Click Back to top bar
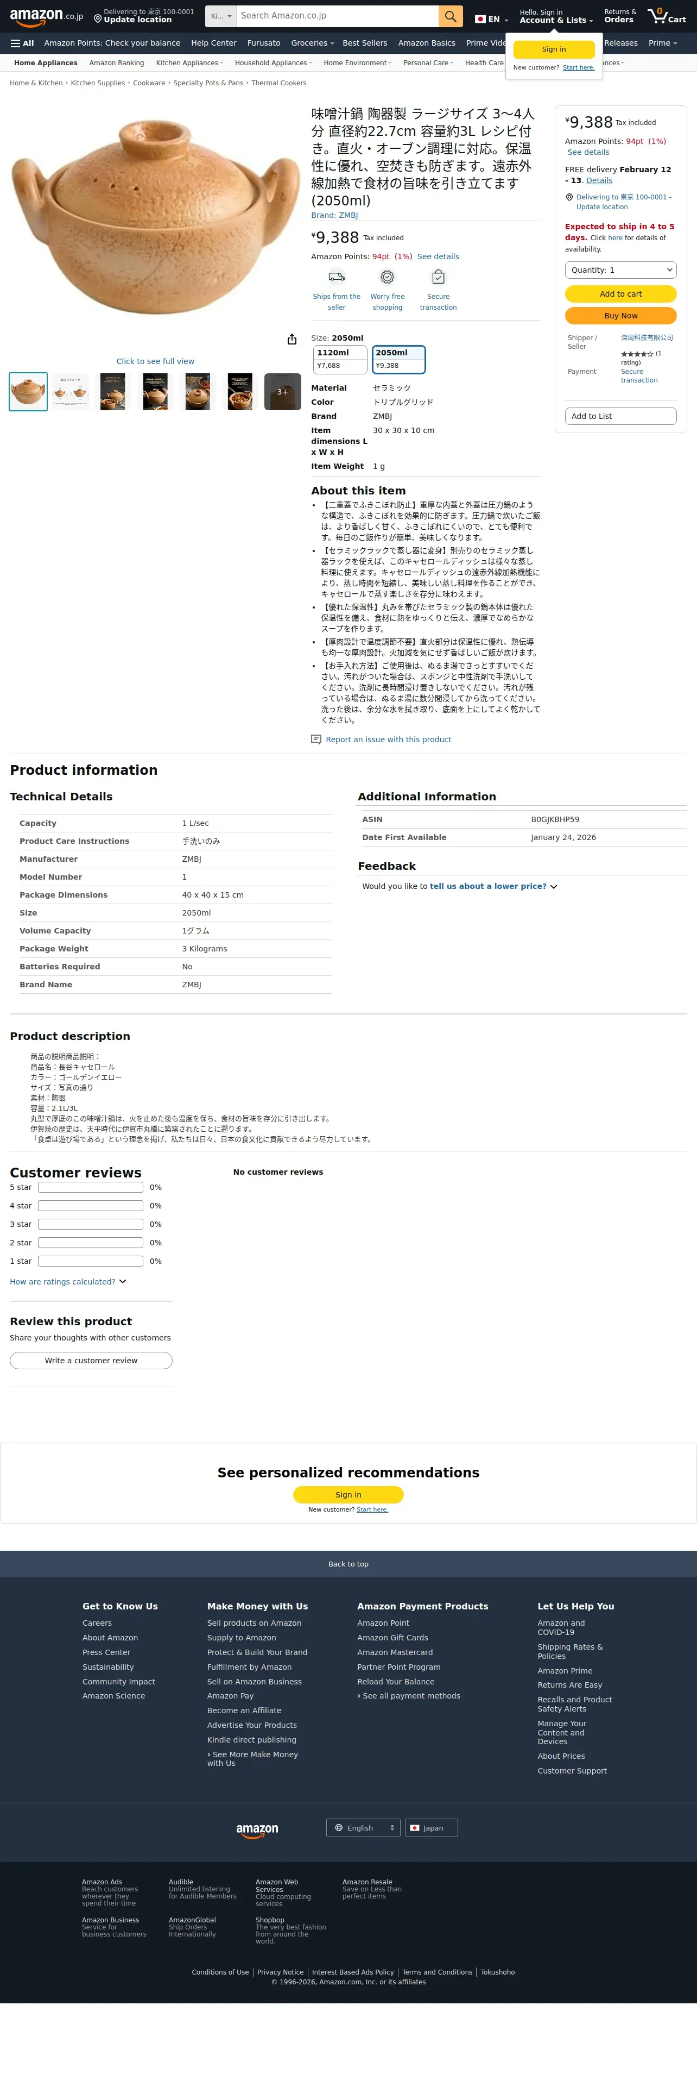Viewport: 697px width, 2093px height. click(x=348, y=1564)
